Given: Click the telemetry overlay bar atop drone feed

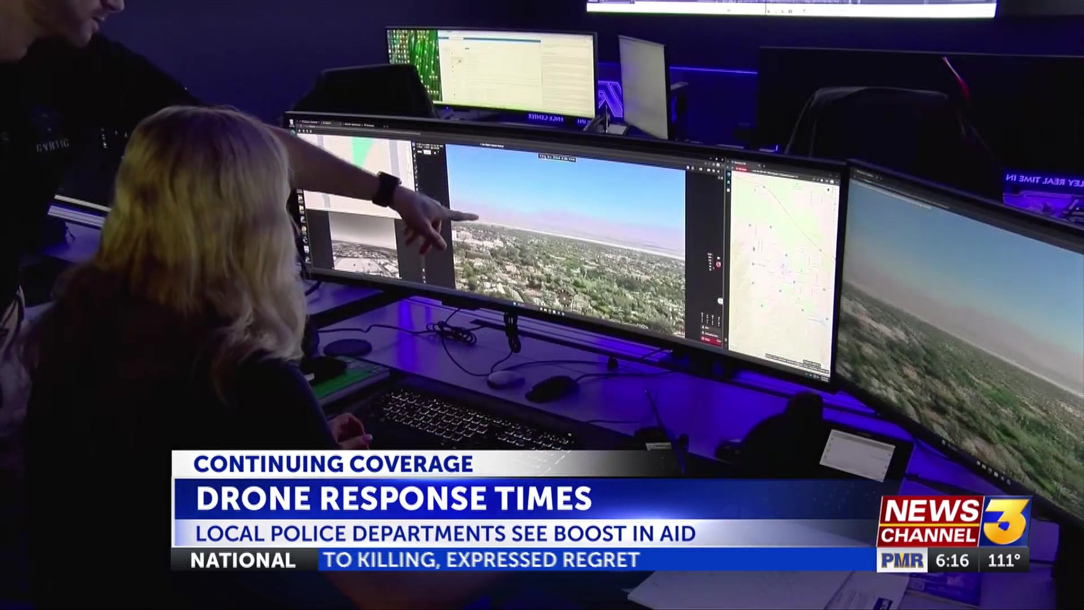Looking at the screenshot, I should pos(557,158).
